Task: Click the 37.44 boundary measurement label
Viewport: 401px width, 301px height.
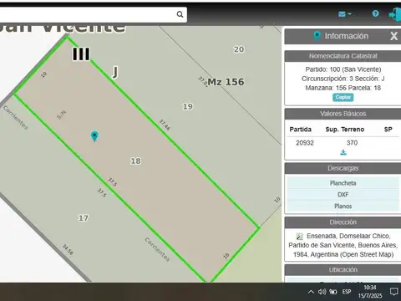Action: (x=165, y=125)
